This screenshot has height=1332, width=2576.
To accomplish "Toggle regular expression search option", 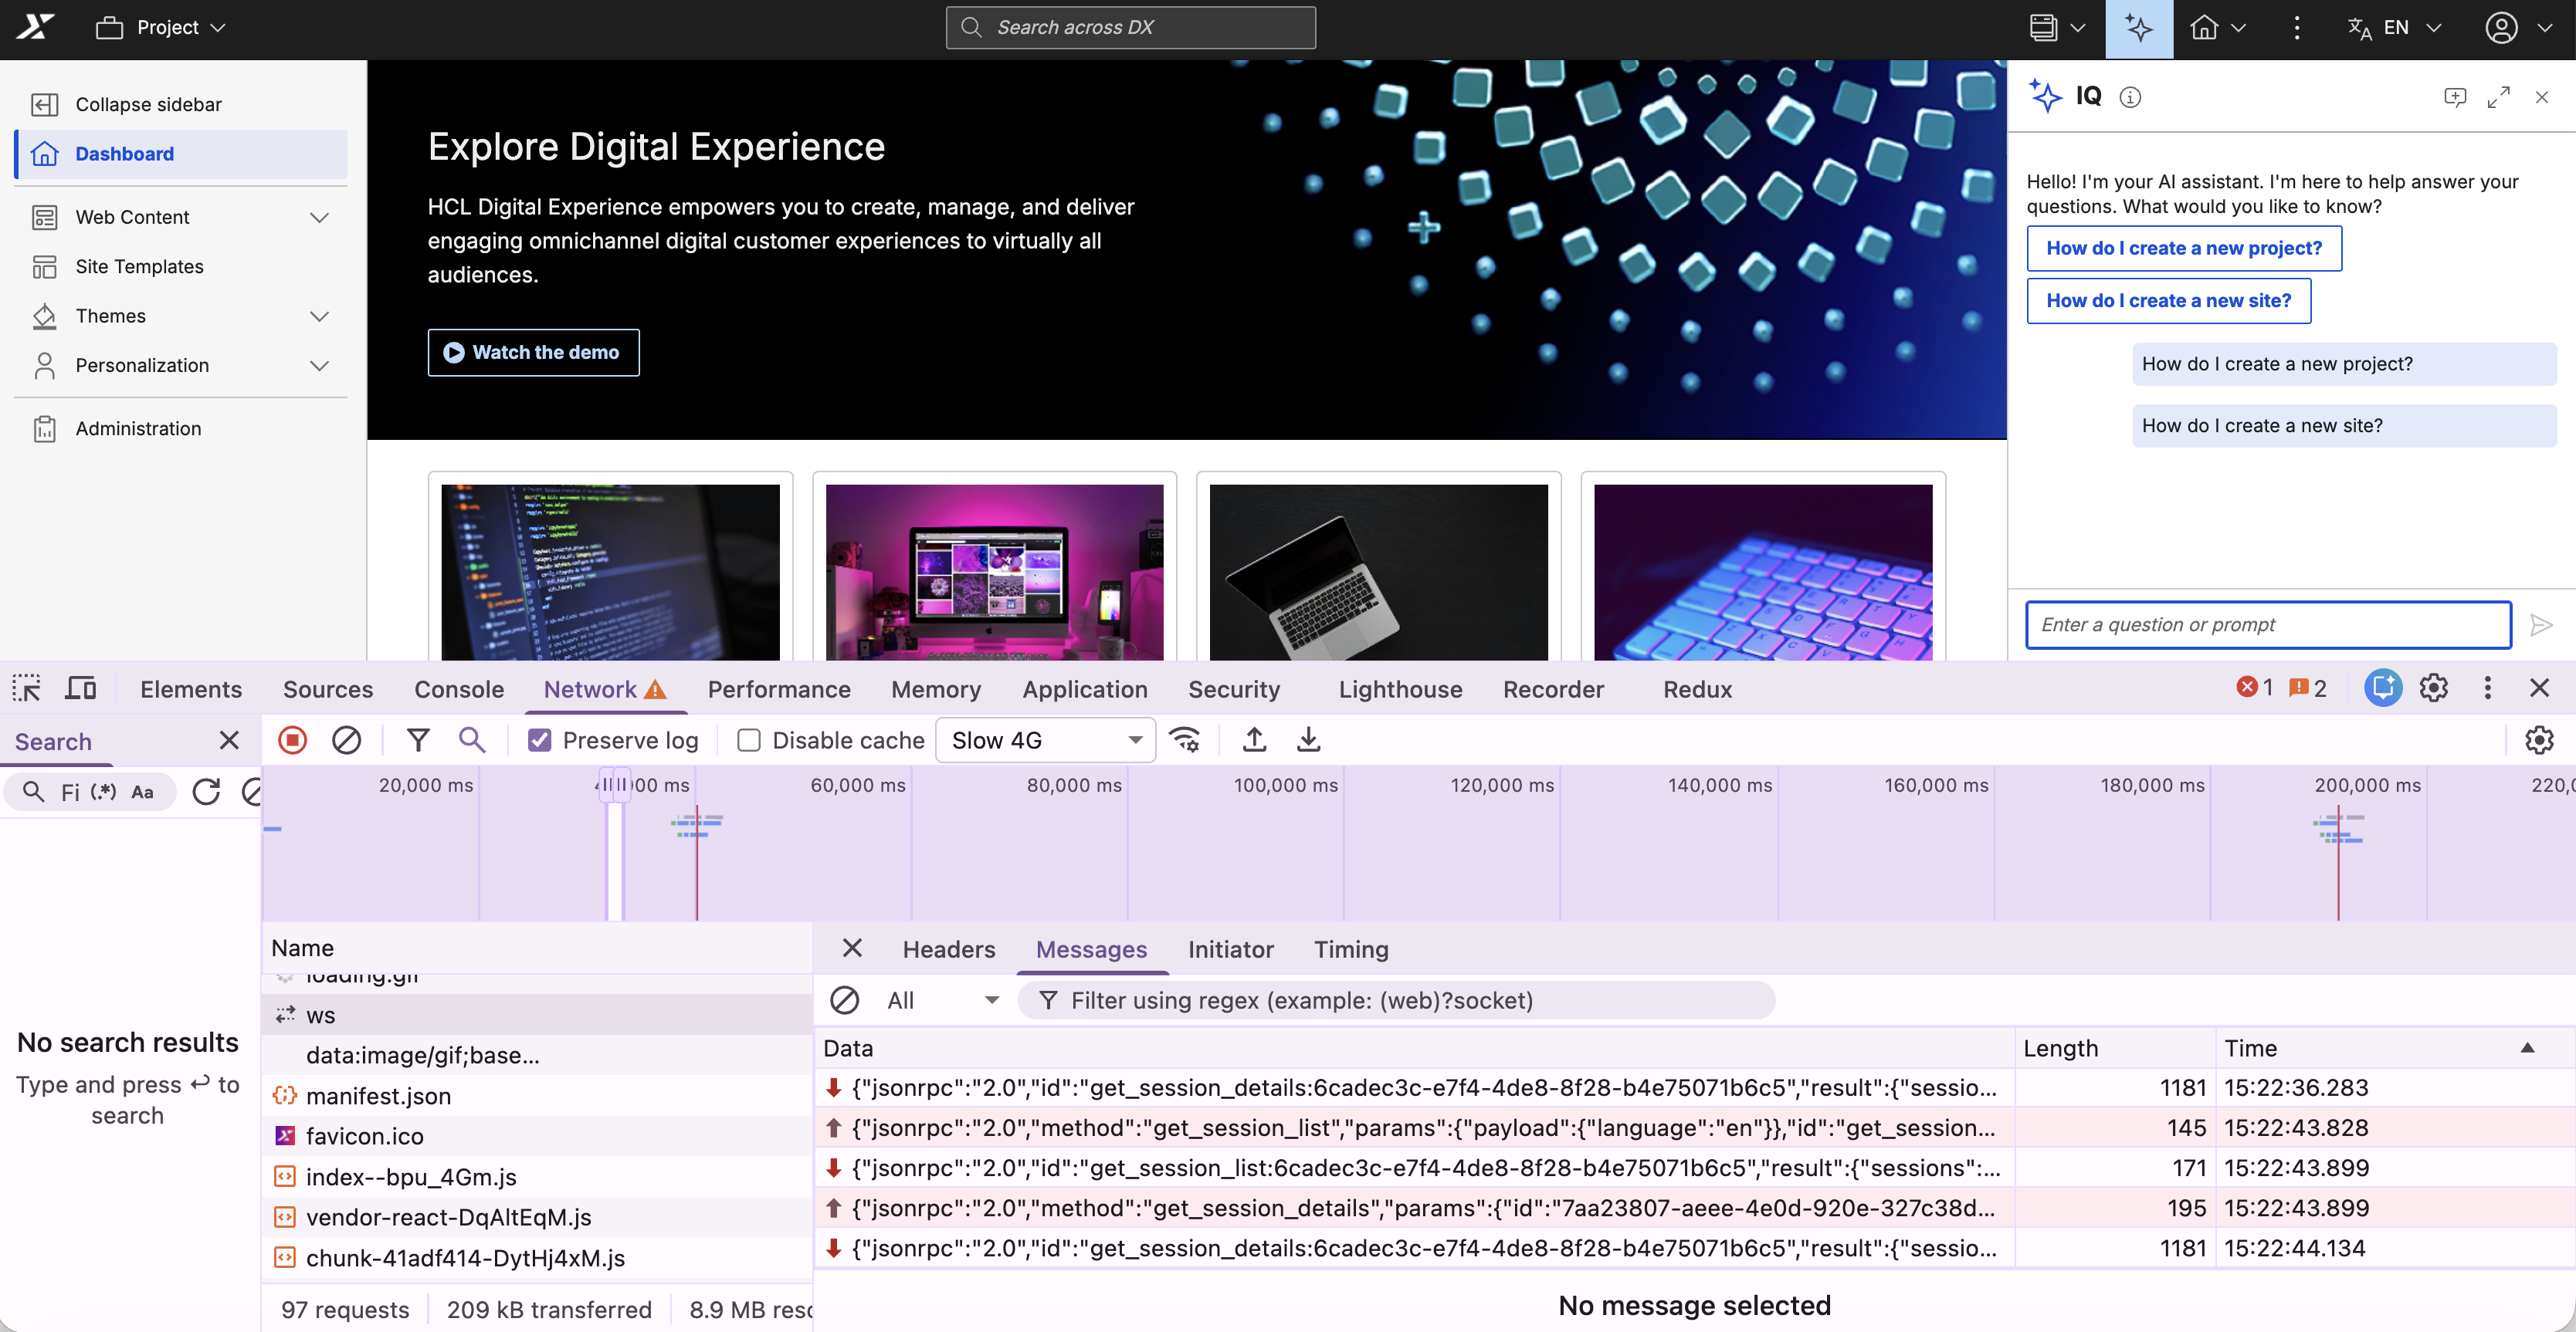I will 103,792.
